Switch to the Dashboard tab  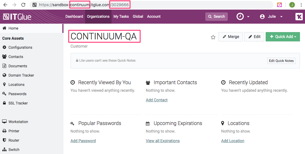pos(74,17)
